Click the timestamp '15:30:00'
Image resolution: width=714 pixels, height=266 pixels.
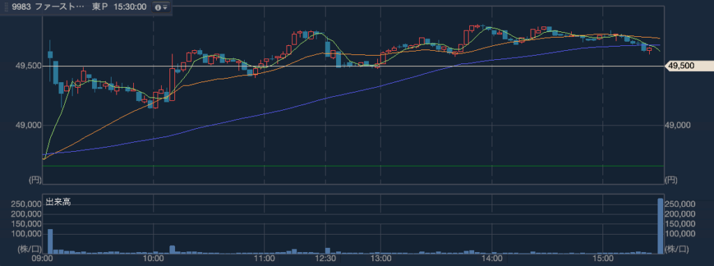(130, 7)
